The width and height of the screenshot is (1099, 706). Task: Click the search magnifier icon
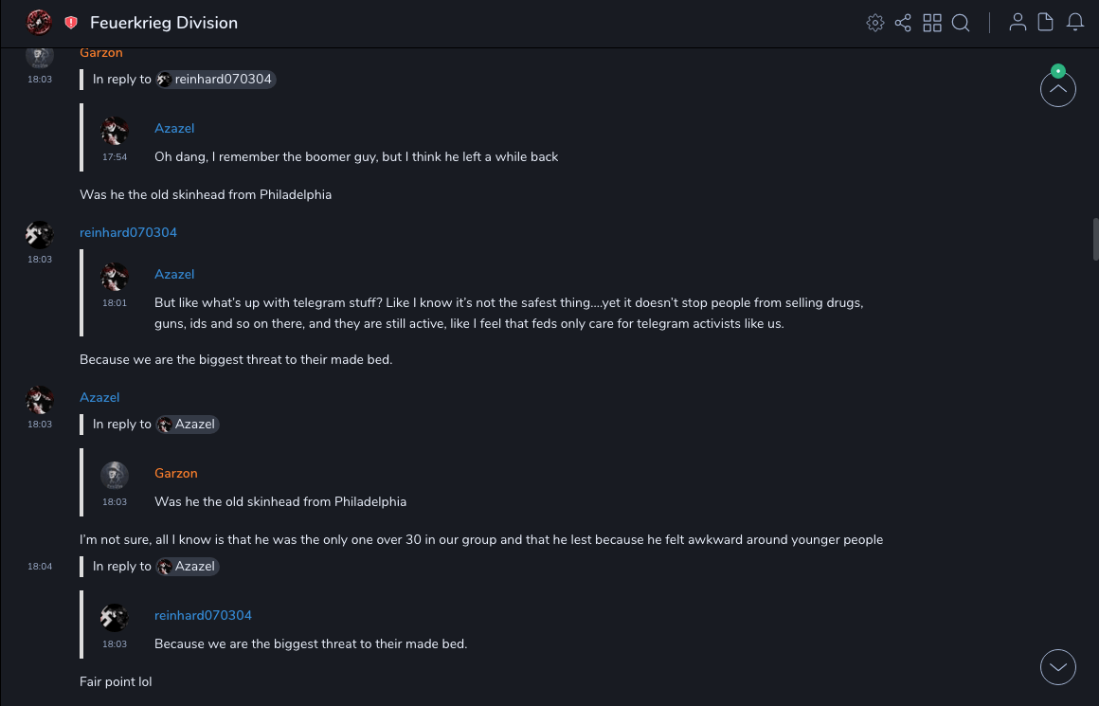coord(961,23)
